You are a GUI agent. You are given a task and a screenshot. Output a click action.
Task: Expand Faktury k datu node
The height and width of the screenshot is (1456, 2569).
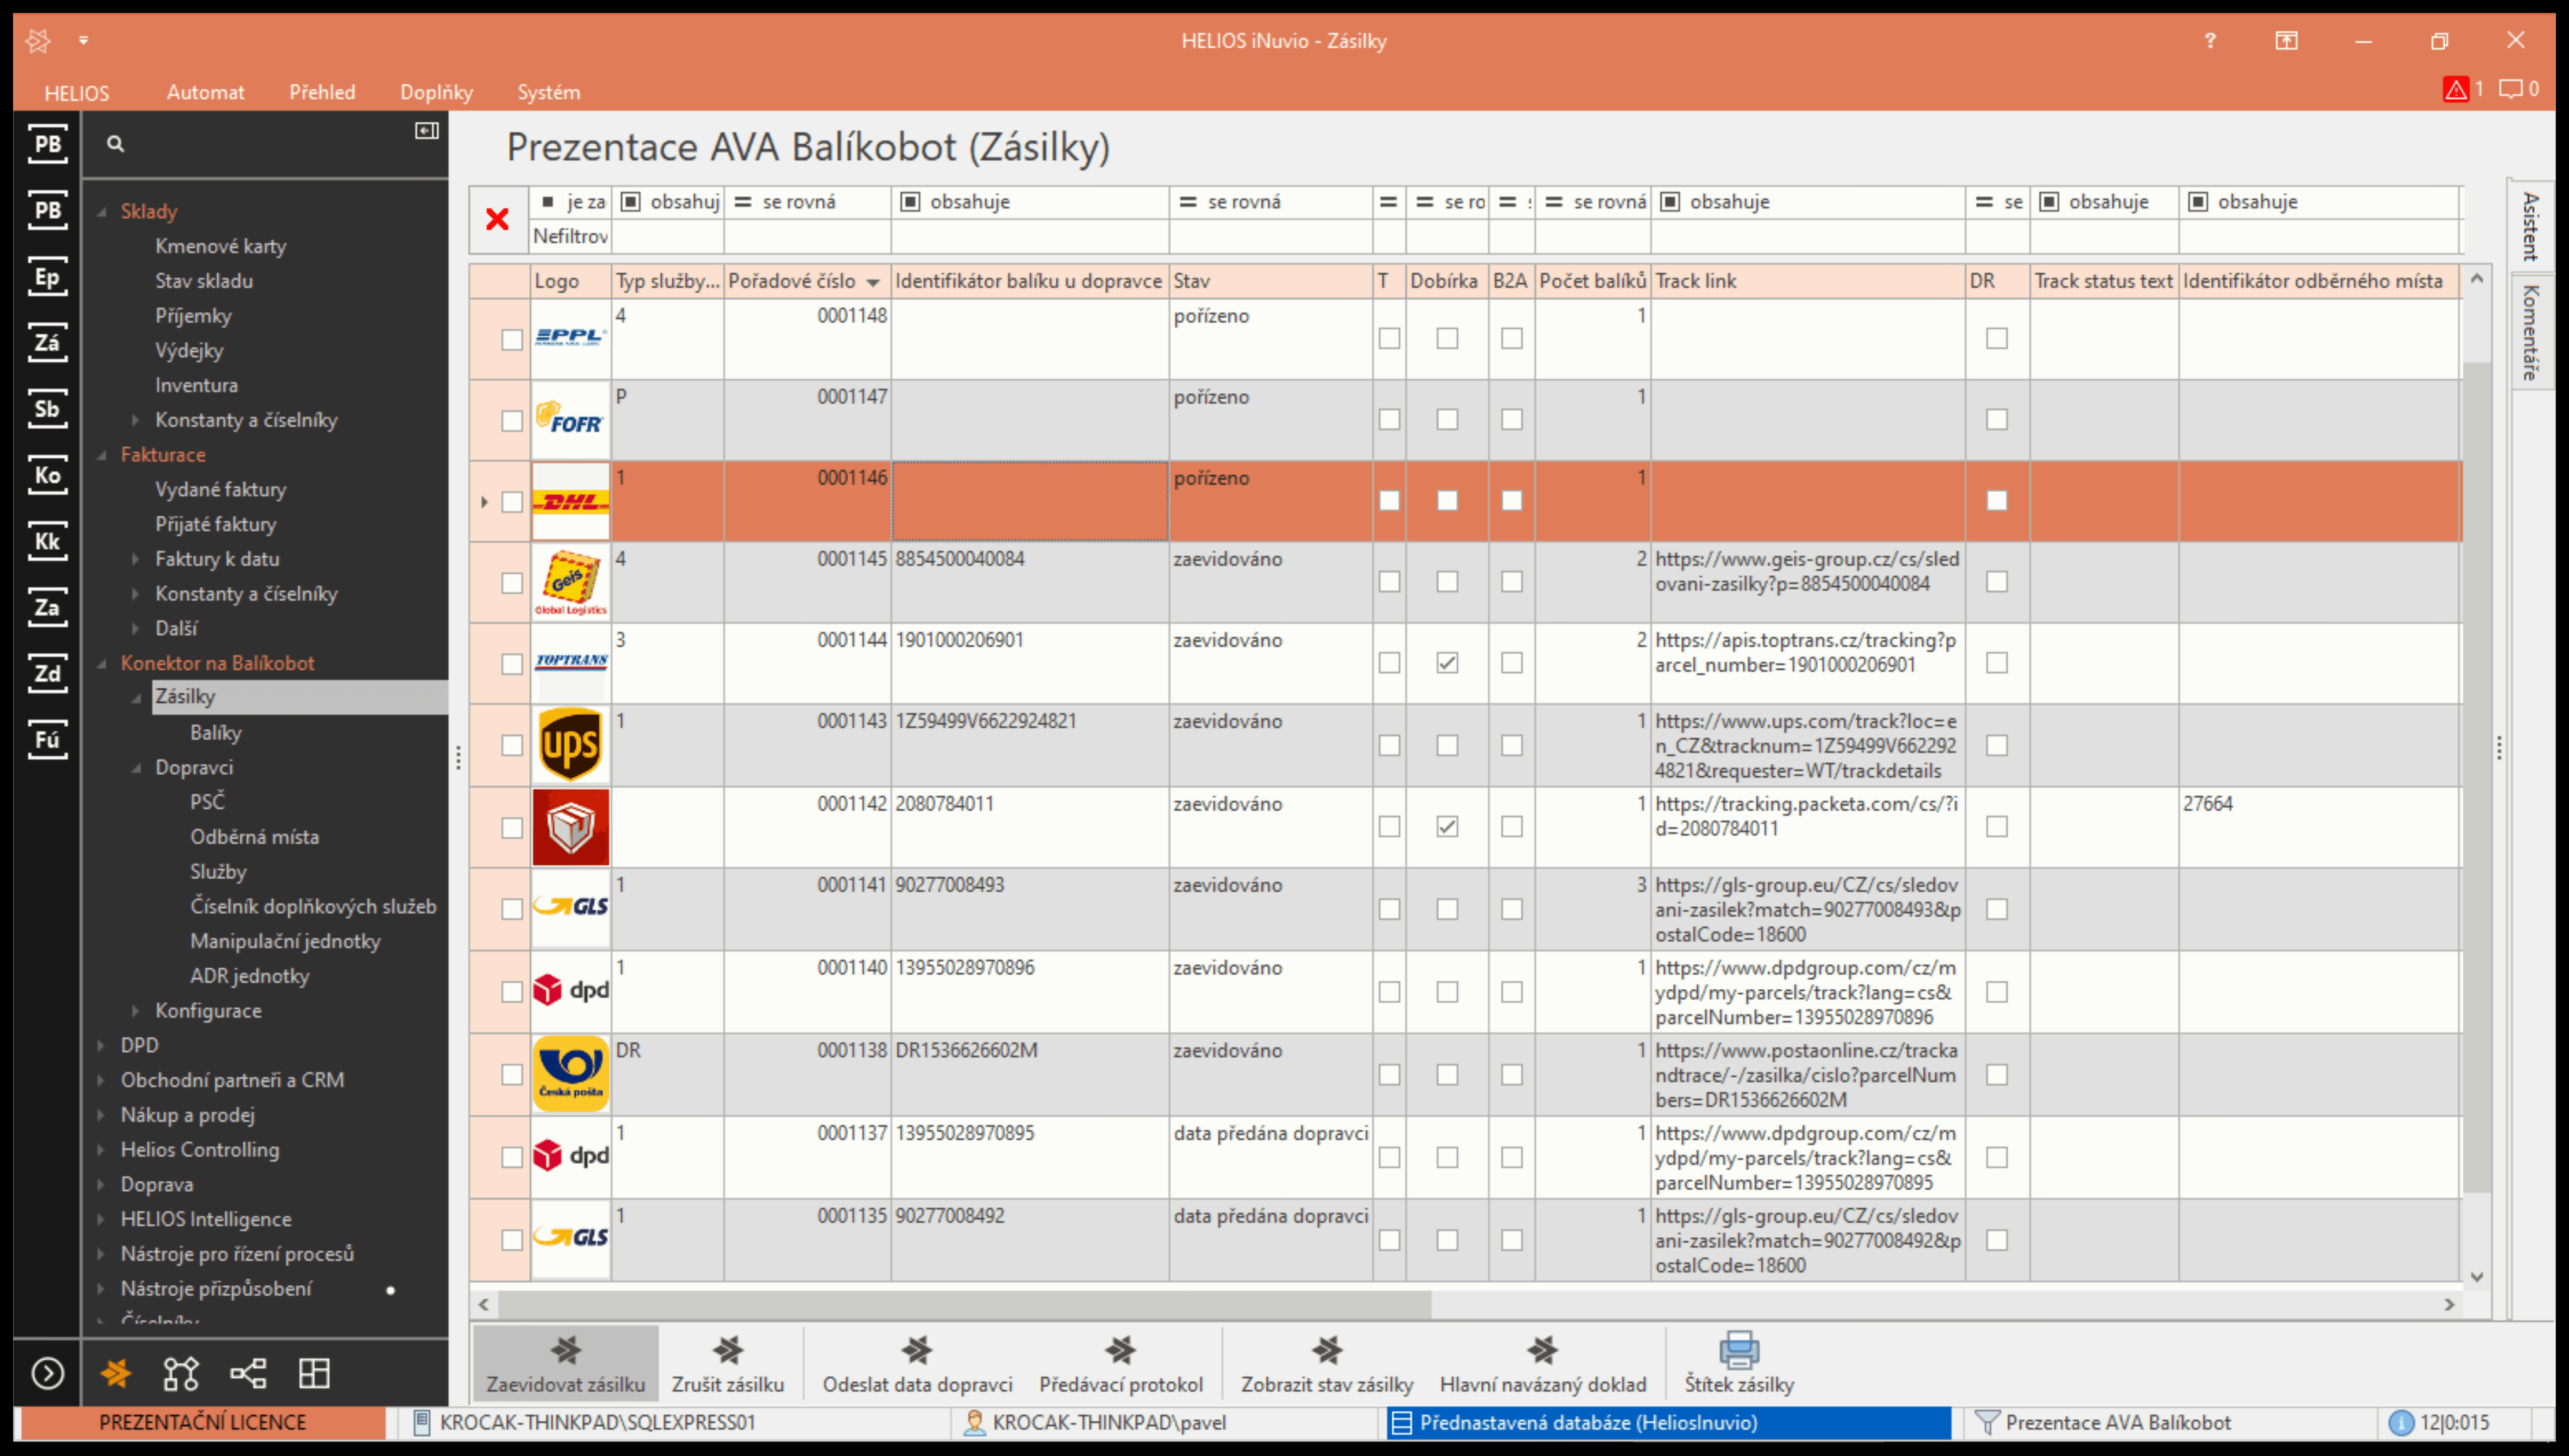click(136, 559)
